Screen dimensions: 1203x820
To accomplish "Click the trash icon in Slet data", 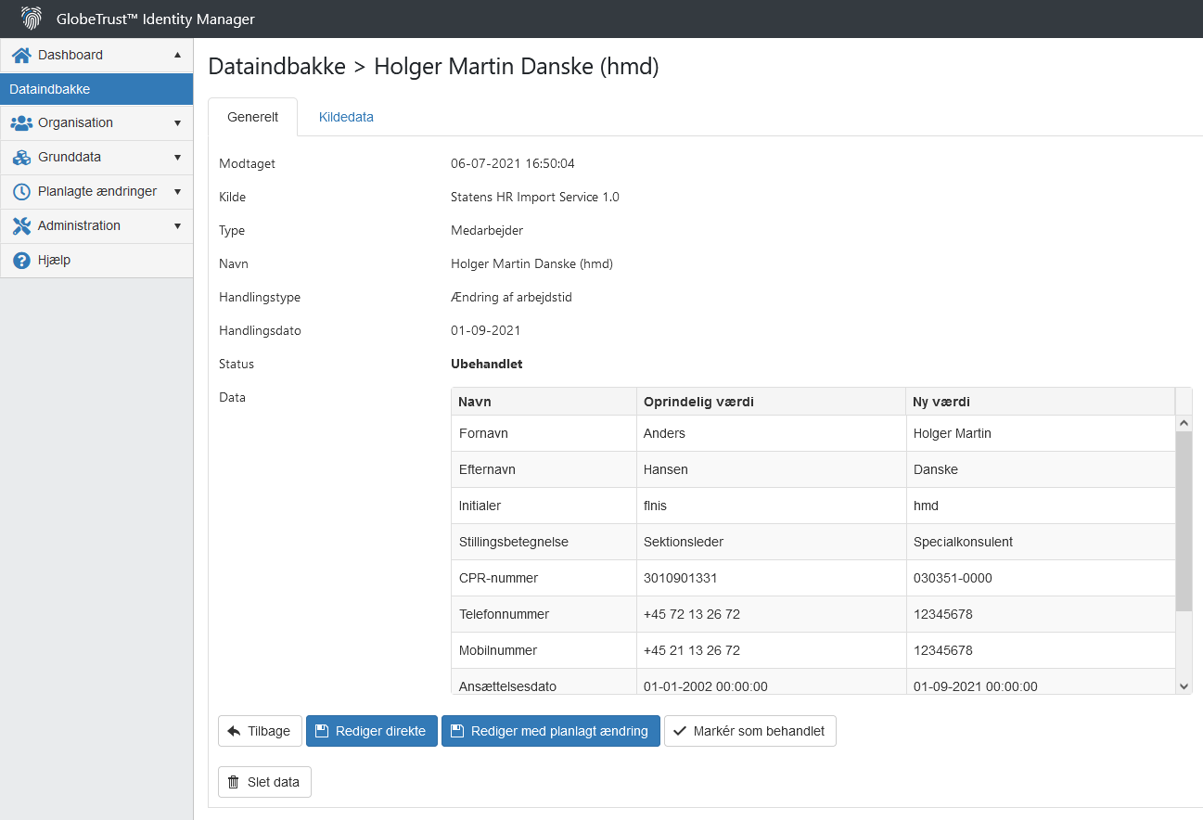I will point(233,782).
